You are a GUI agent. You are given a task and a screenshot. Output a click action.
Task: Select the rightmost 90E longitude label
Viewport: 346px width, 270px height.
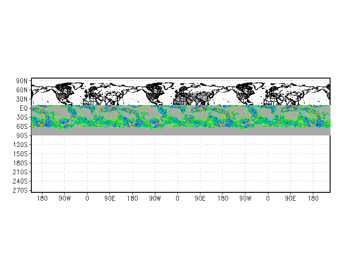[290, 199]
